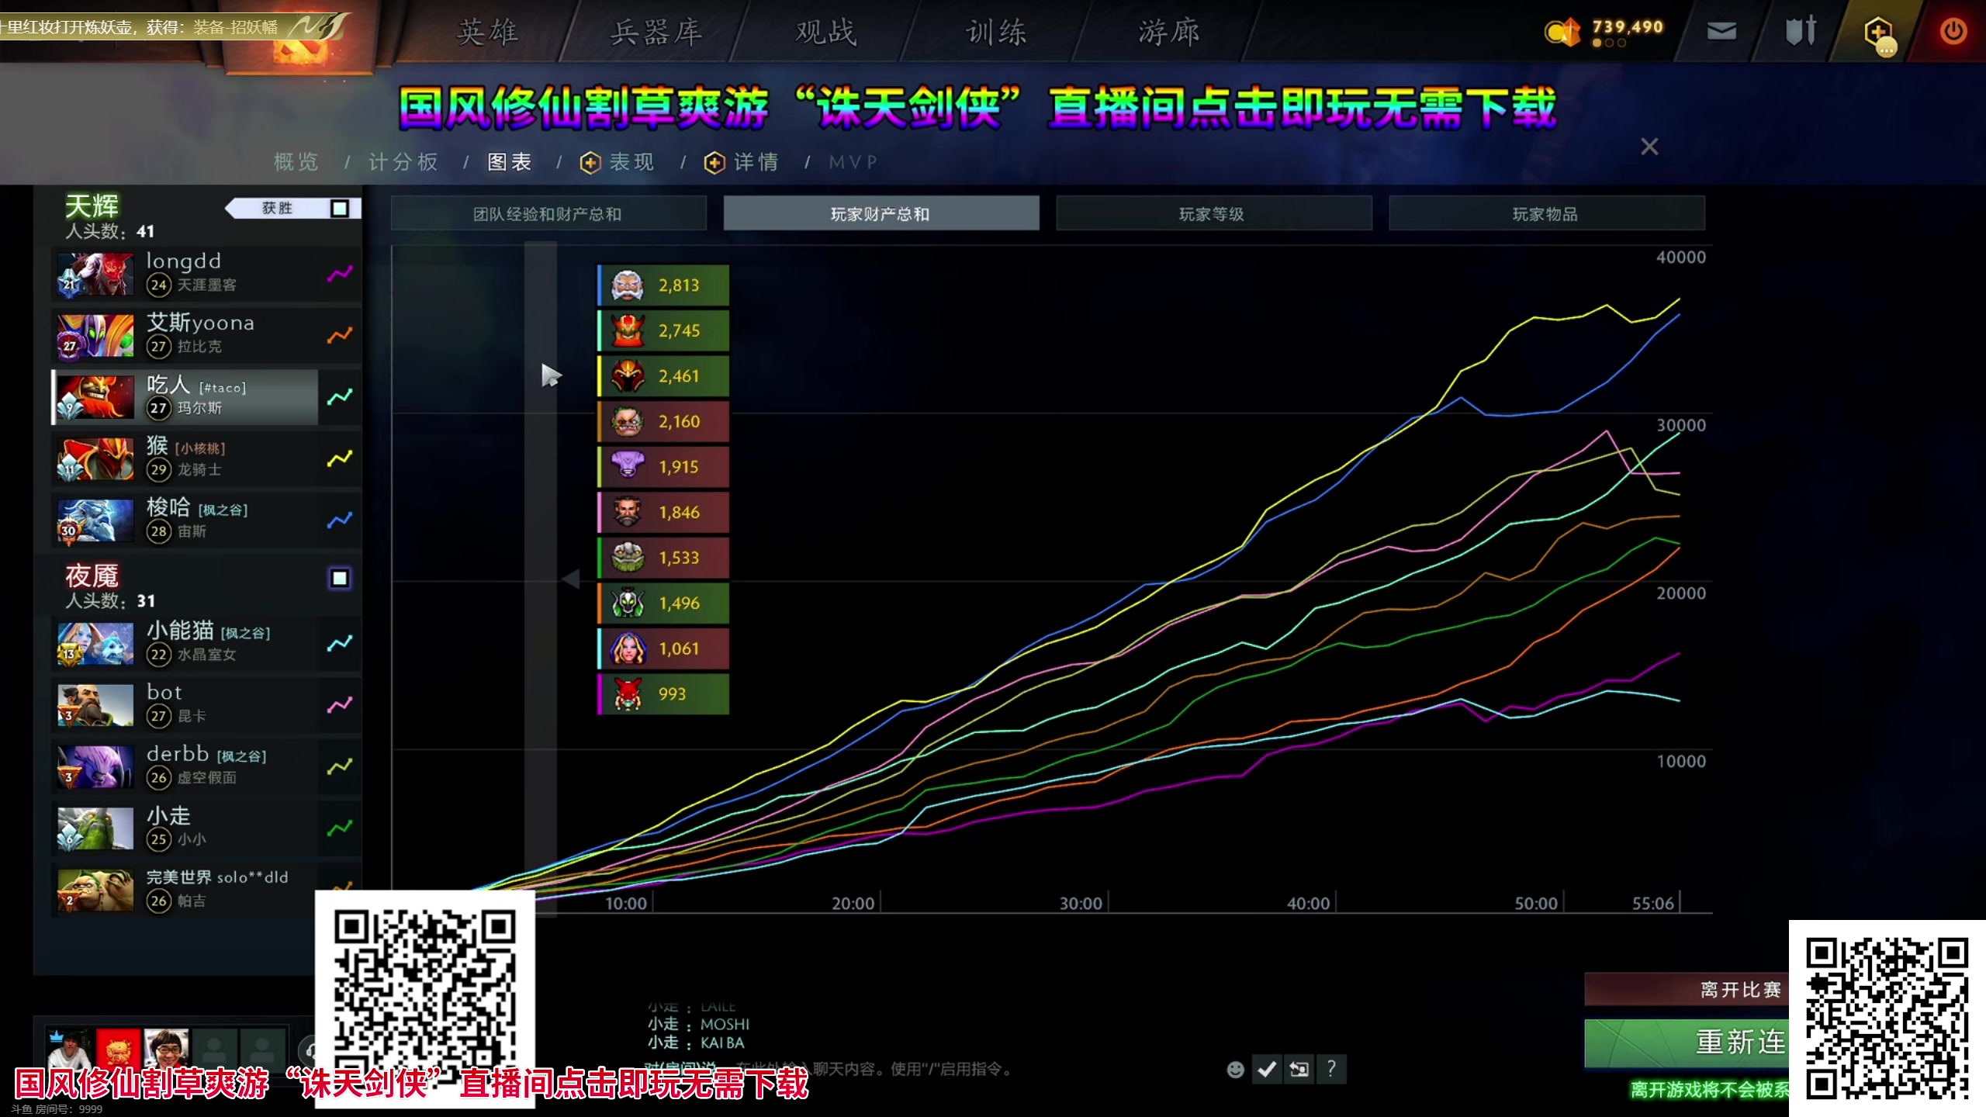Toggle 猴's yellow graph line

pyautogui.click(x=340, y=458)
